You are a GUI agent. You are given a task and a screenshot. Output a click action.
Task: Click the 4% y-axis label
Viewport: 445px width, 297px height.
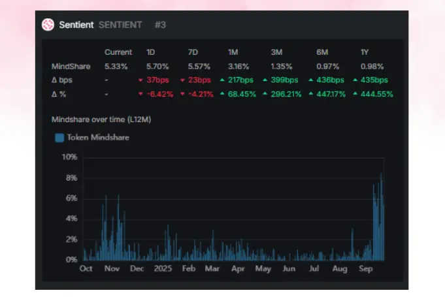pyautogui.click(x=71, y=219)
